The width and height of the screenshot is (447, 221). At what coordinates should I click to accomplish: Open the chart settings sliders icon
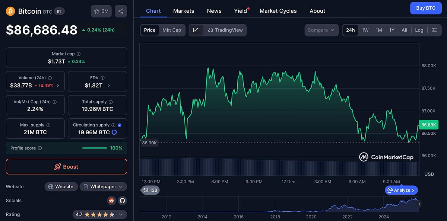[x=434, y=30]
